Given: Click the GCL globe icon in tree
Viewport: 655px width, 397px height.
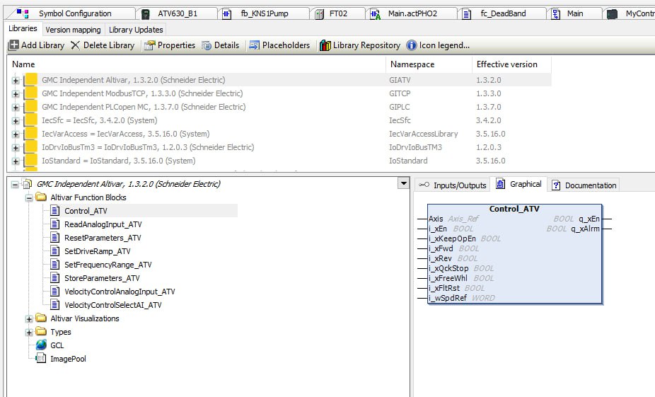Looking at the screenshot, I should (41, 345).
